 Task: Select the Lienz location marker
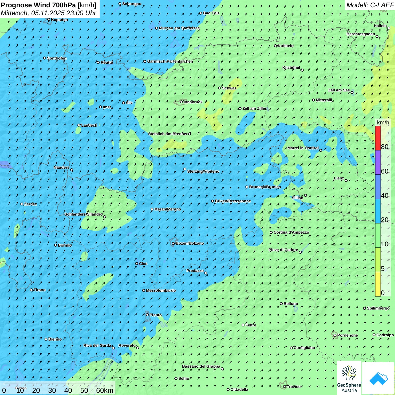point(346,181)
